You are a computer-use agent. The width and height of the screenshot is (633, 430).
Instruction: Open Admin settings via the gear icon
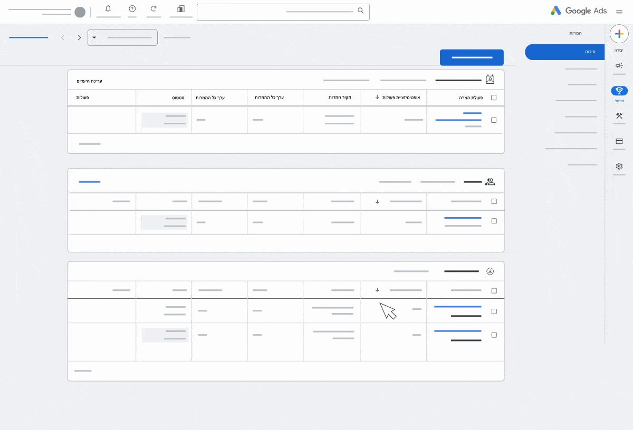click(619, 166)
